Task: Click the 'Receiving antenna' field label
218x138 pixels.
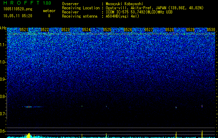Action: [80, 16]
